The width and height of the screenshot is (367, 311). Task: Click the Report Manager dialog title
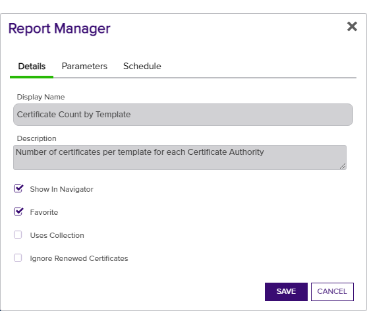(59, 28)
